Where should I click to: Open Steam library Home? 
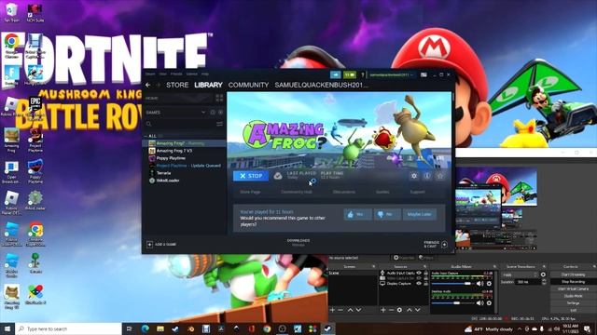pyautogui.click(x=178, y=99)
